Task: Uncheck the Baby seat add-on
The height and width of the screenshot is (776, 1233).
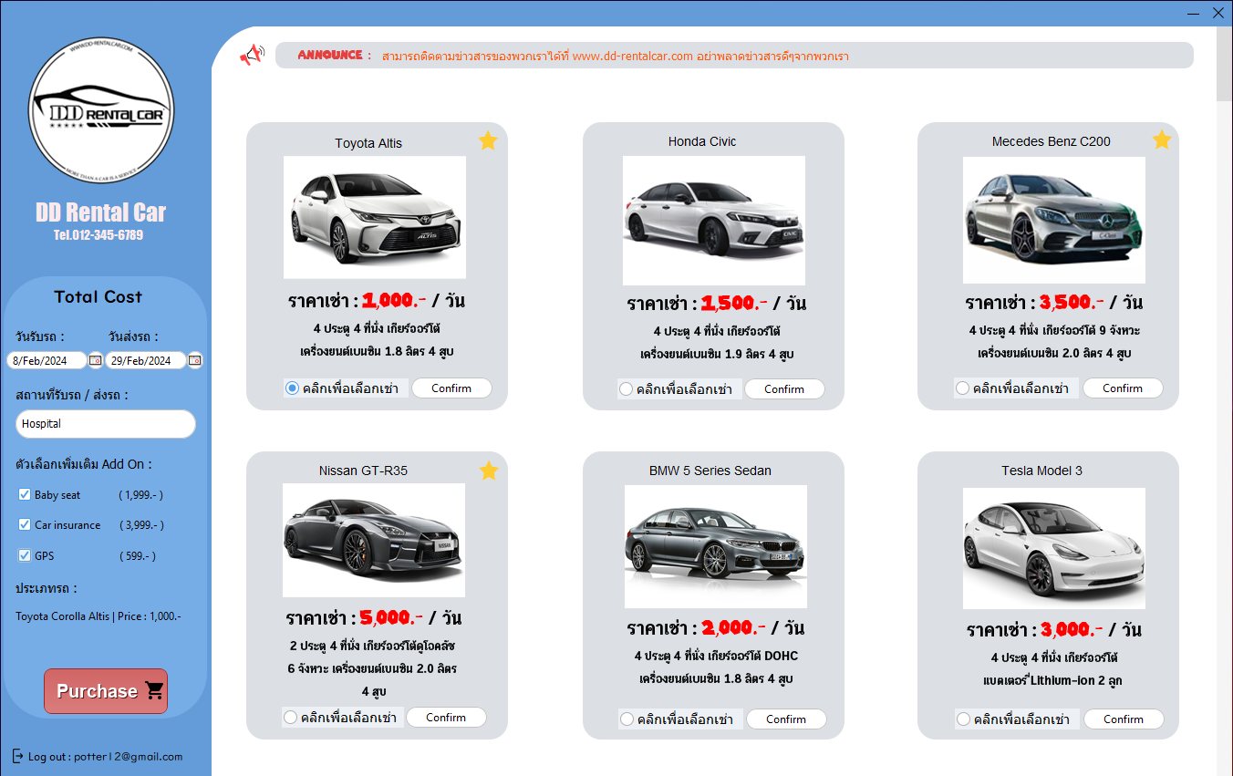Action: coord(25,494)
